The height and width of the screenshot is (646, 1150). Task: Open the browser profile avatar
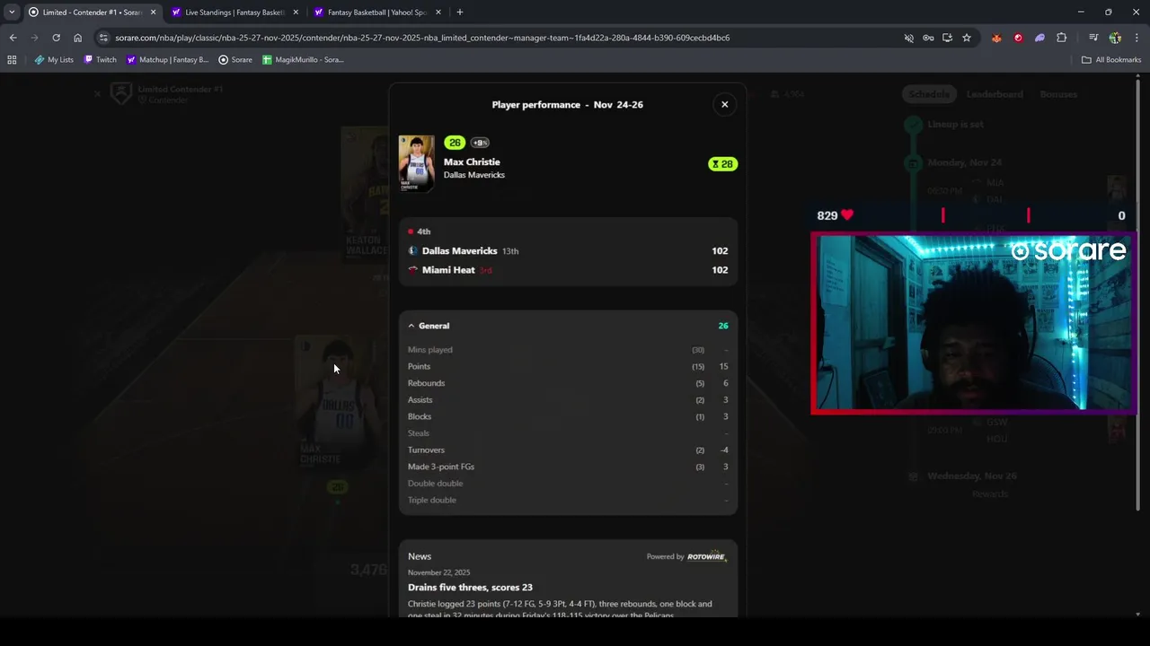coord(1115,38)
